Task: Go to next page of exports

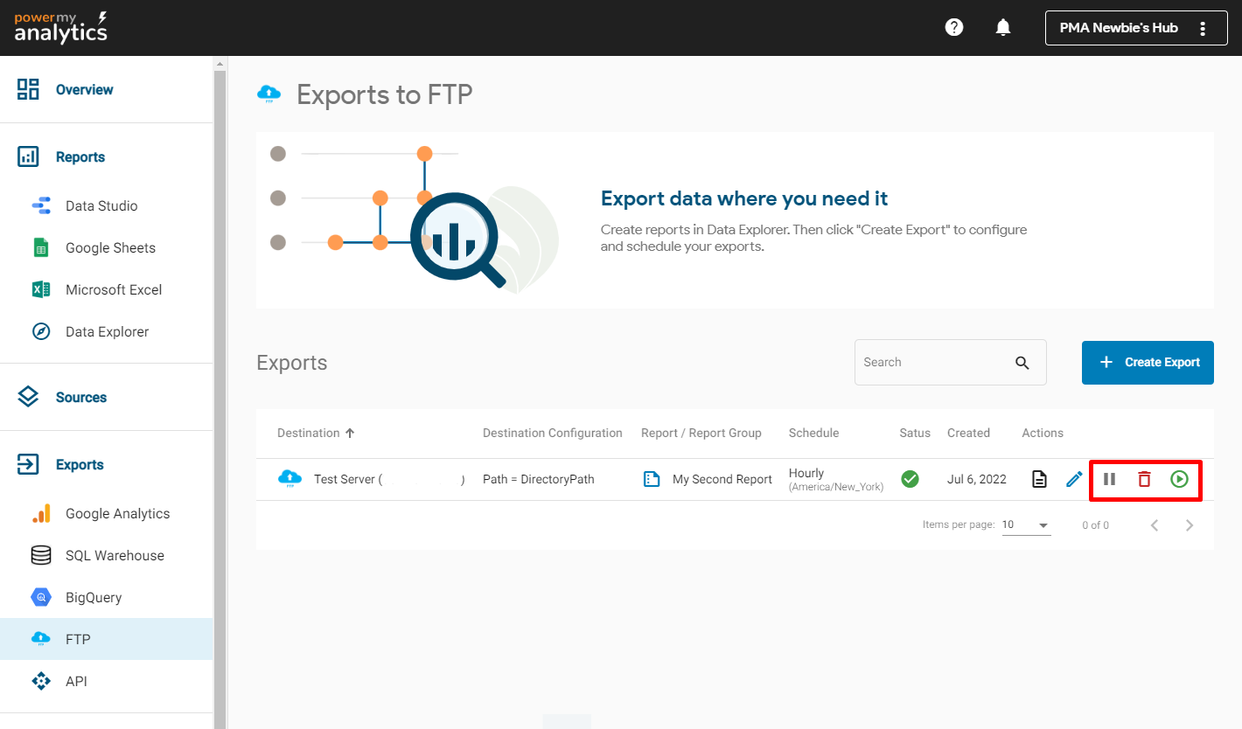Action: click(x=1189, y=525)
